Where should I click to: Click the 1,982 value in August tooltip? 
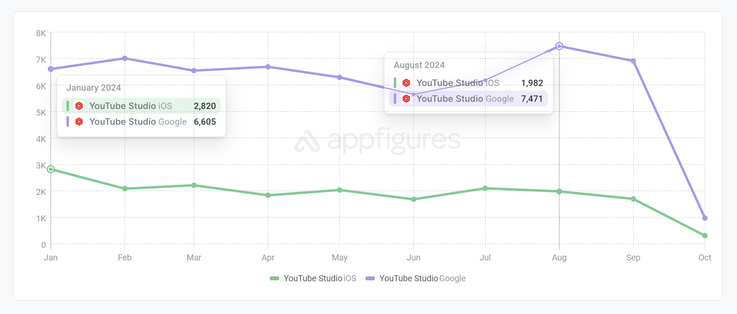coord(532,83)
